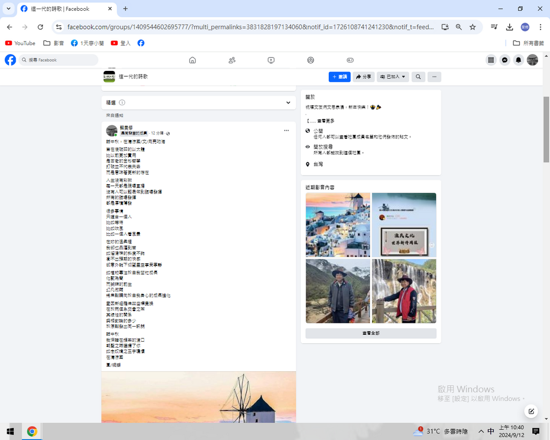Viewport: 550px width, 440px height.
Task: Bookmark this page with the star icon
Action: (473, 27)
